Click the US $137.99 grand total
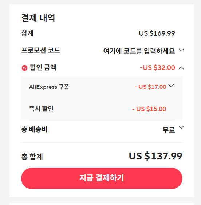 pyautogui.click(x=155, y=156)
